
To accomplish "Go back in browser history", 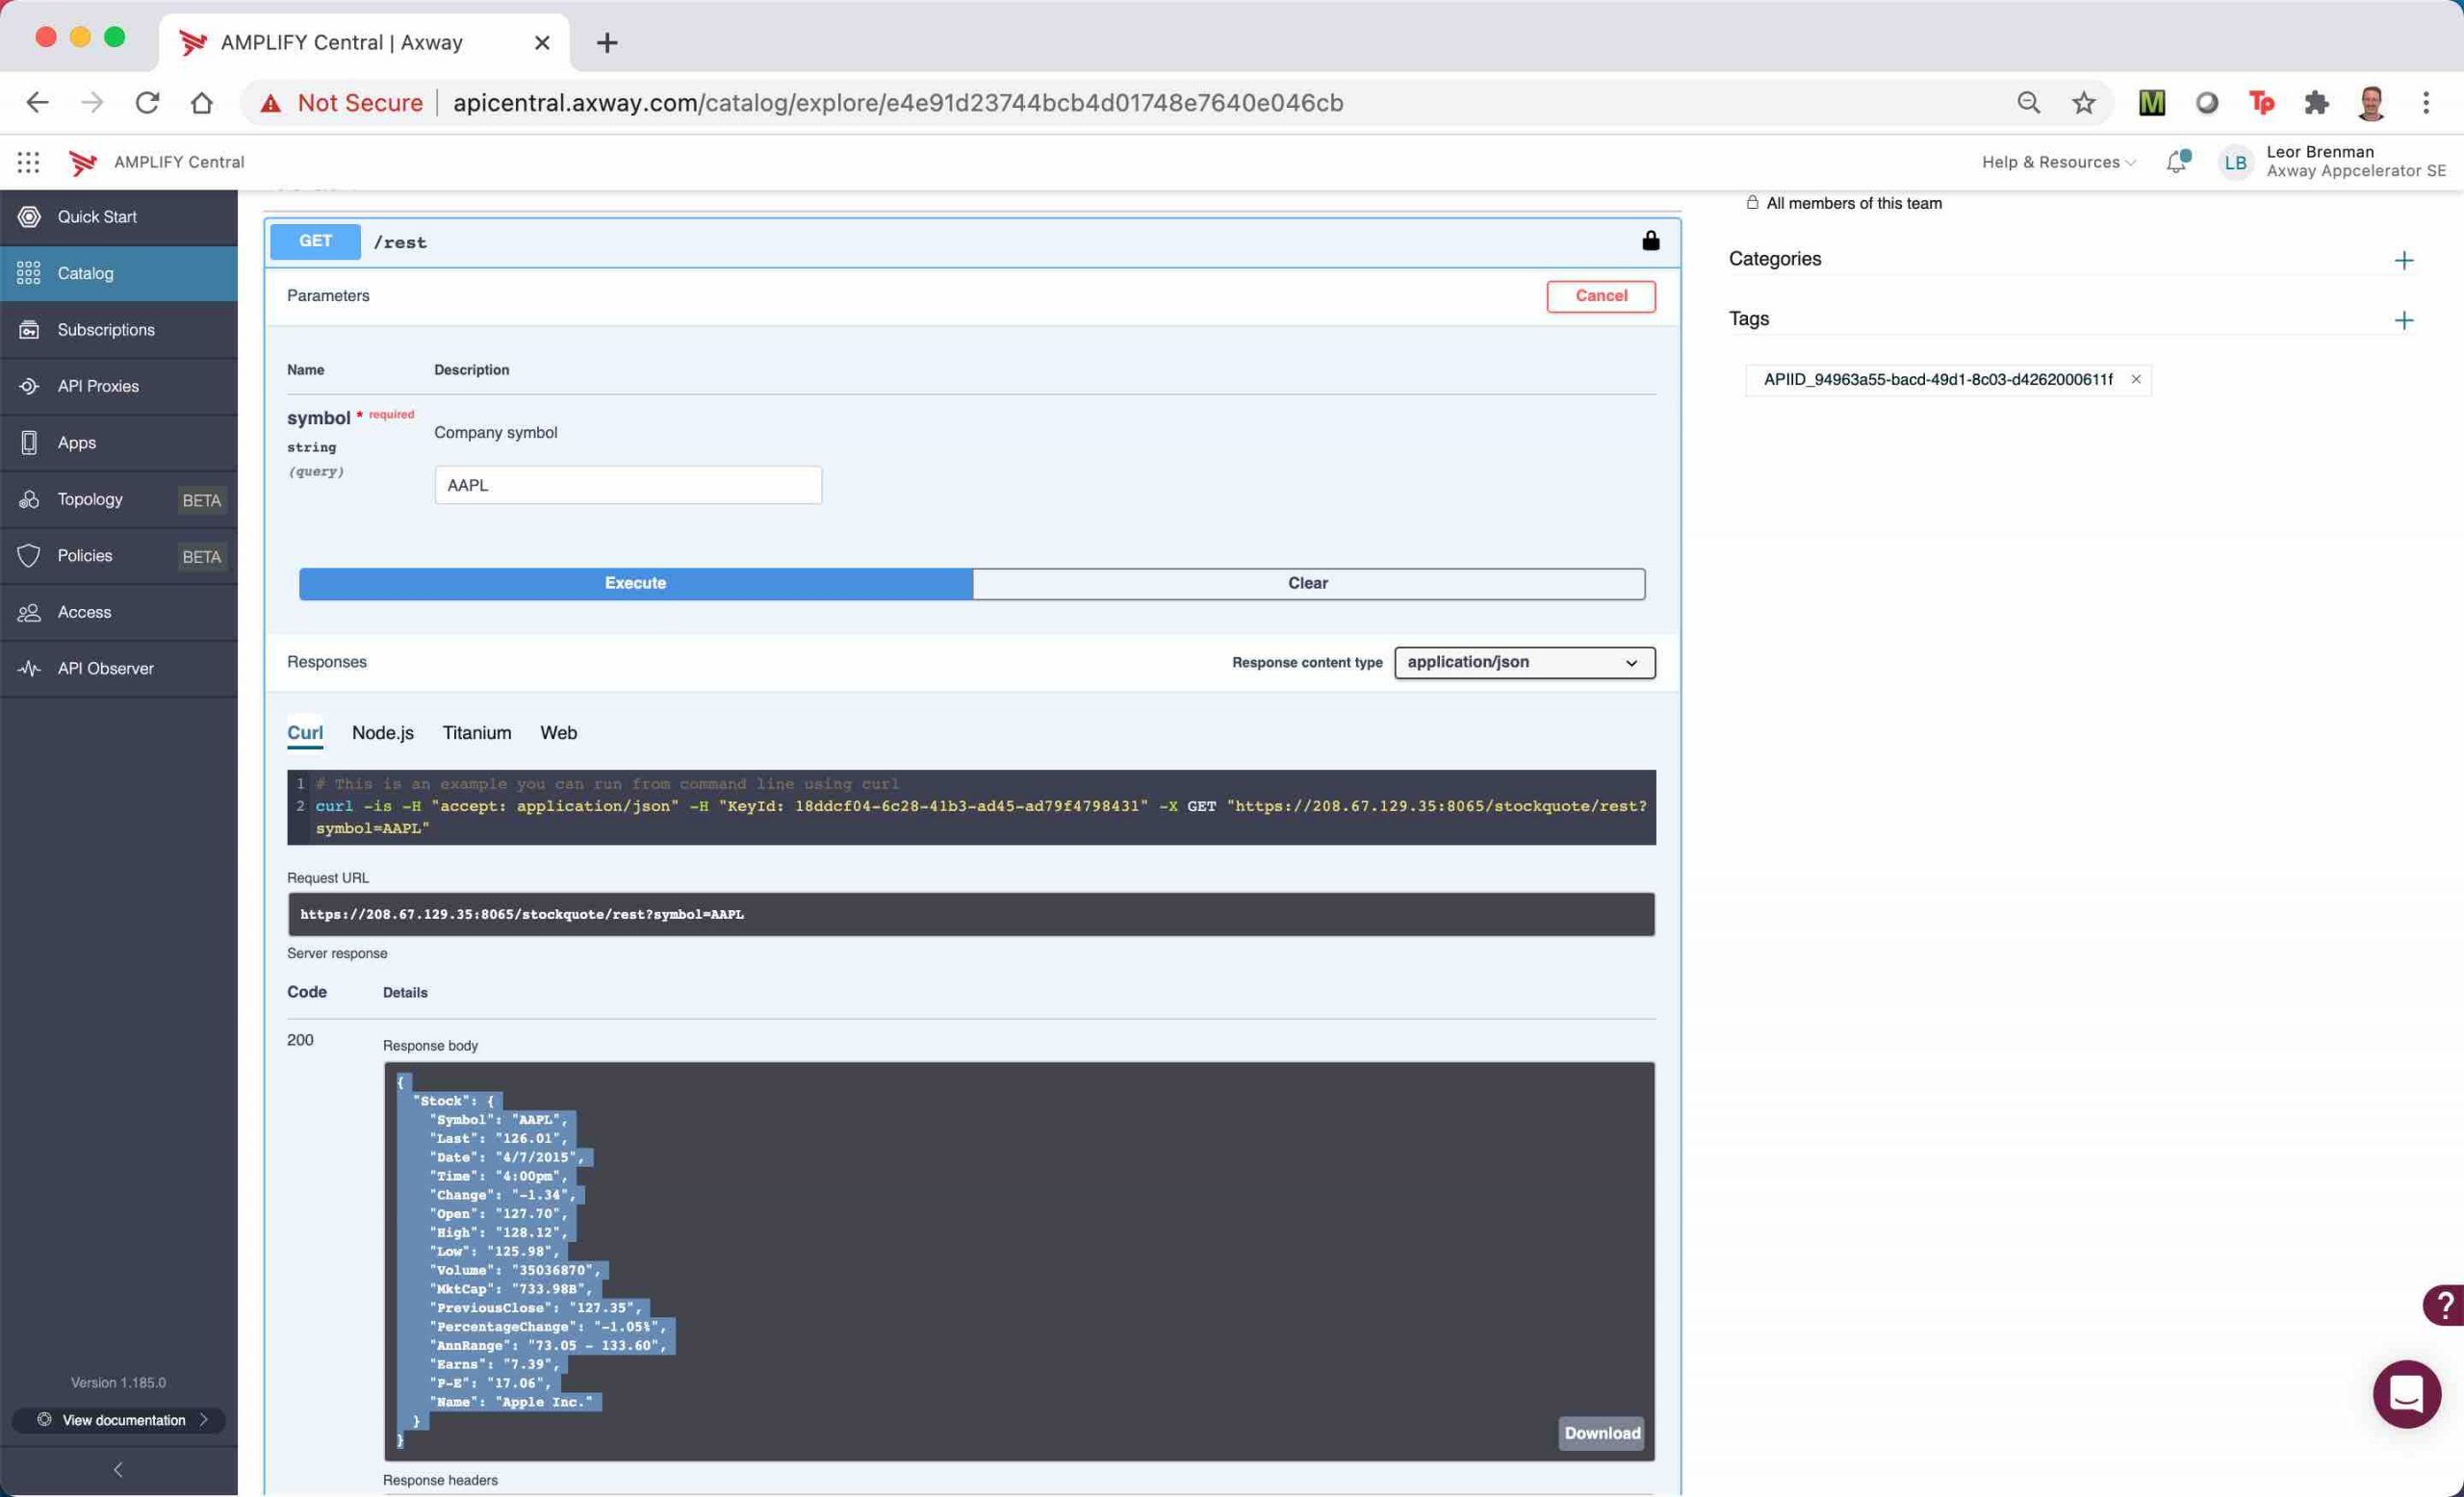I will point(38,102).
